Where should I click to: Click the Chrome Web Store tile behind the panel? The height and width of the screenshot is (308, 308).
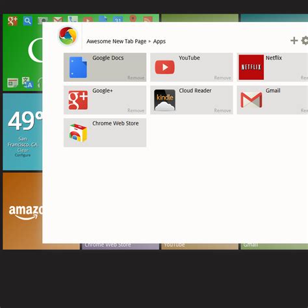(120, 246)
